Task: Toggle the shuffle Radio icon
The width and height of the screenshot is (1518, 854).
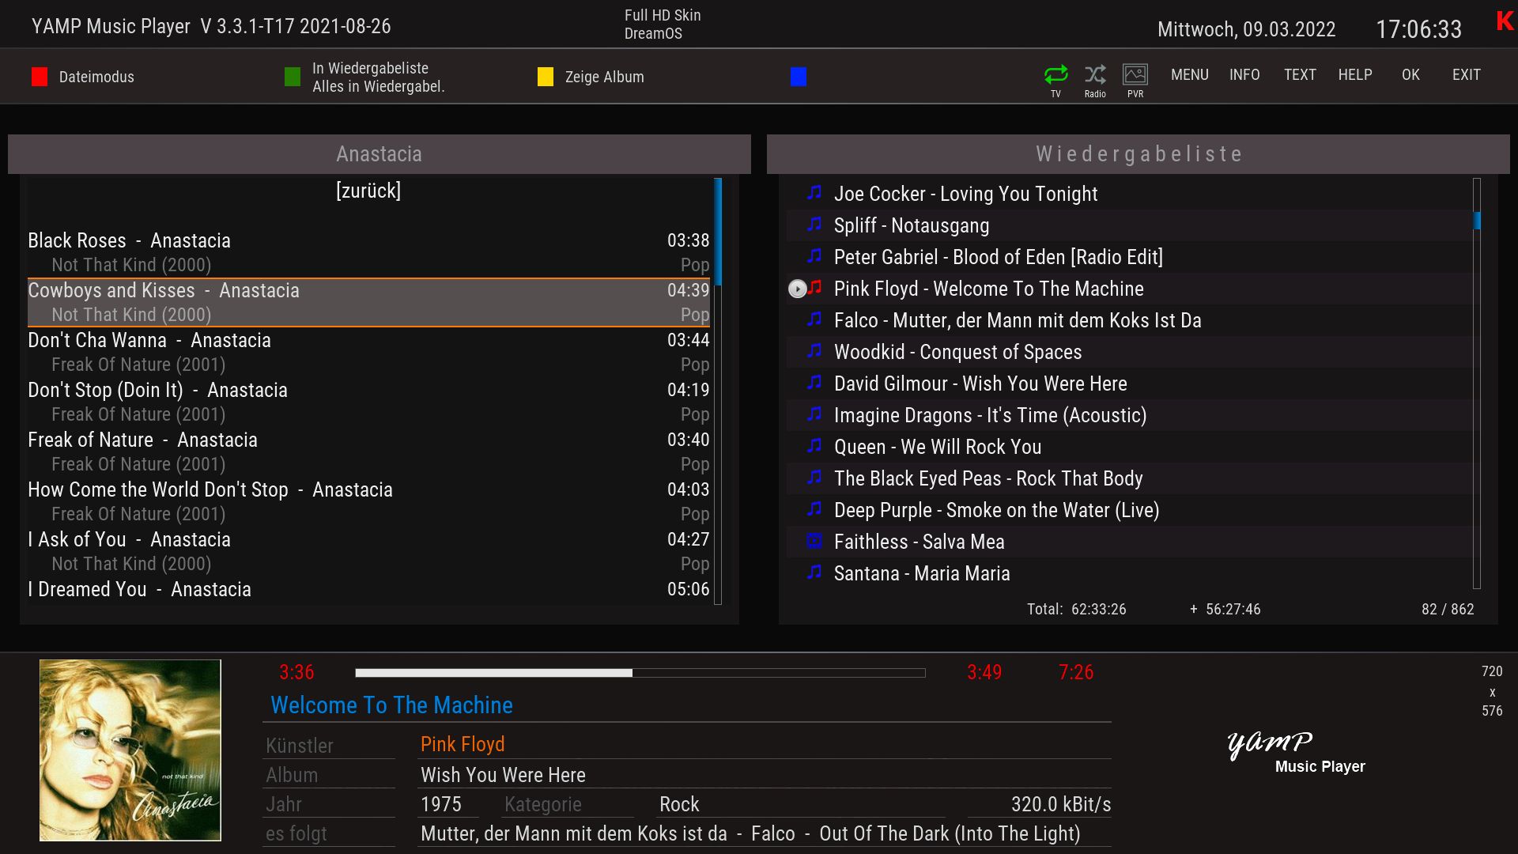Action: [1095, 74]
